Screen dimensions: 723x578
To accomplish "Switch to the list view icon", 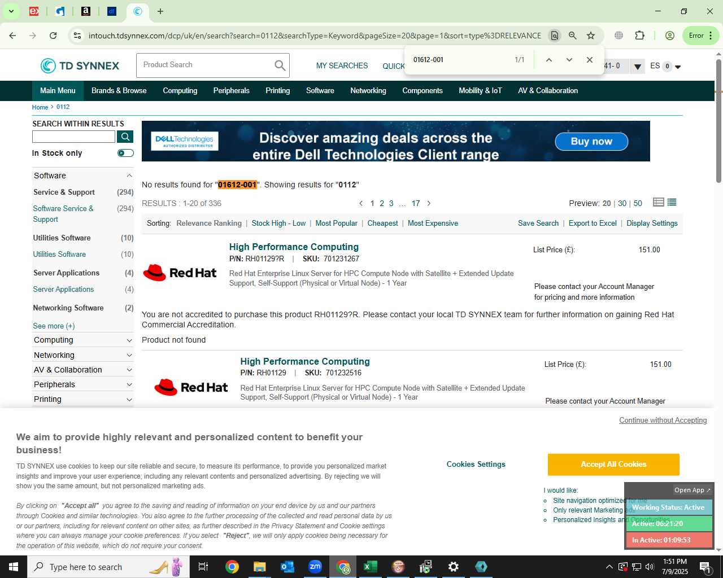I will tap(672, 203).
